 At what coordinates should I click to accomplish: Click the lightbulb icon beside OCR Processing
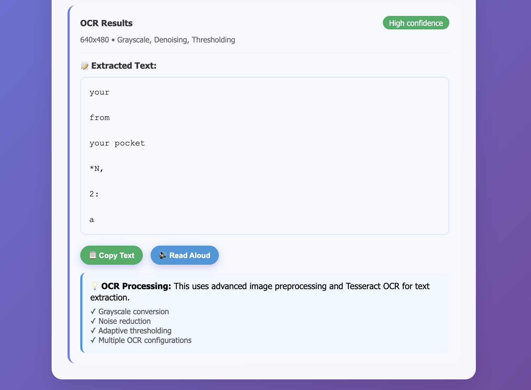(x=95, y=286)
